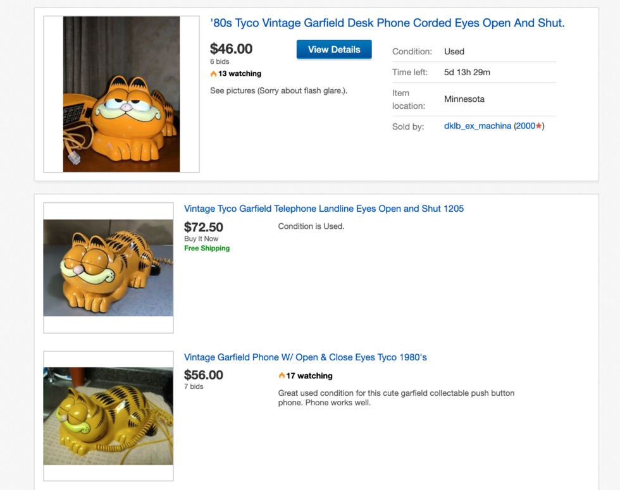Click the green Free Shipping label
620x490 pixels.
click(x=207, y=248)
